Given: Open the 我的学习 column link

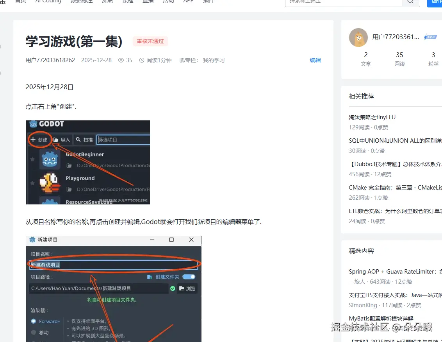Looking at the screenshot, I should click(x=213, y=60).
